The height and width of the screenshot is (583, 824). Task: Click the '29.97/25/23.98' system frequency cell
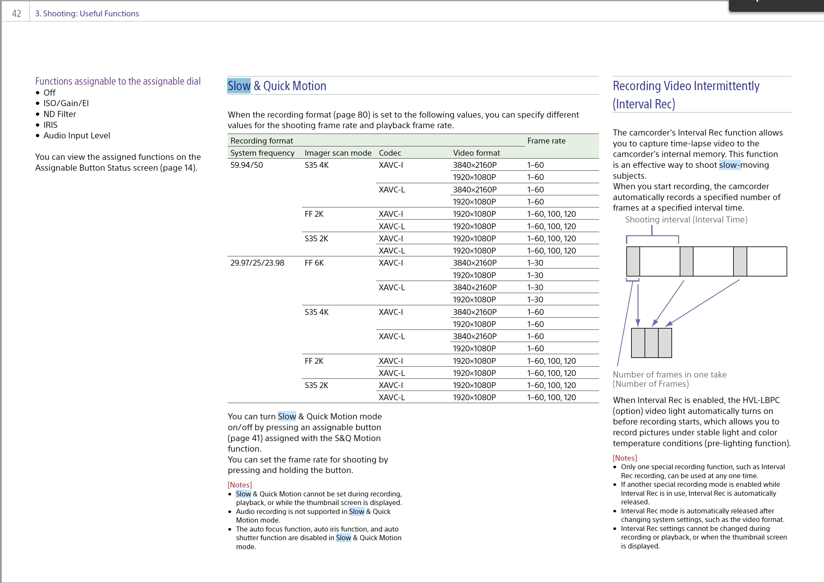click(x=257, y=263)
